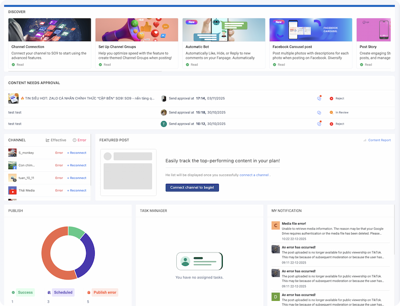400x306 pixels.
Task: Open the Post Story discover card
Action: (374, 43)
